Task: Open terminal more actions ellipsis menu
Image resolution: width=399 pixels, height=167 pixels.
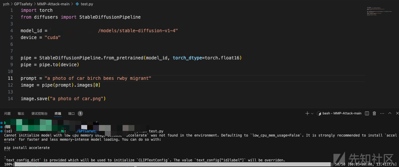Action: point(382,113)
